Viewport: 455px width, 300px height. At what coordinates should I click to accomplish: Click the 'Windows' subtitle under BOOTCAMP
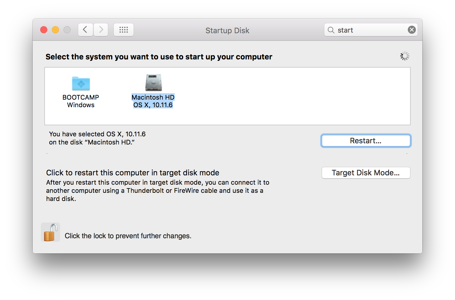(81, 105)
